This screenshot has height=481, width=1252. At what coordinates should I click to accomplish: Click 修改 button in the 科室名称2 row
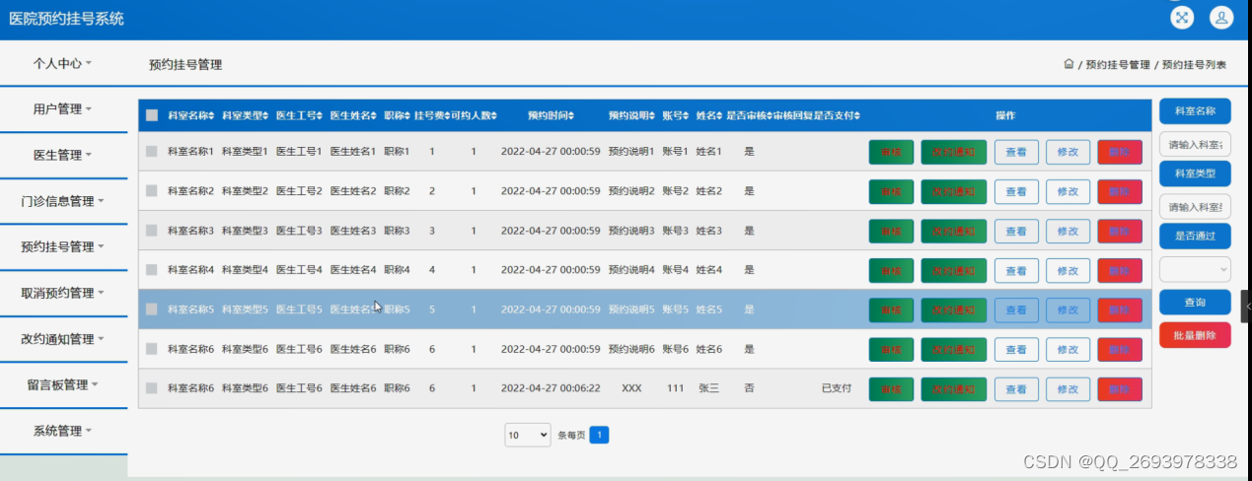1068,192
